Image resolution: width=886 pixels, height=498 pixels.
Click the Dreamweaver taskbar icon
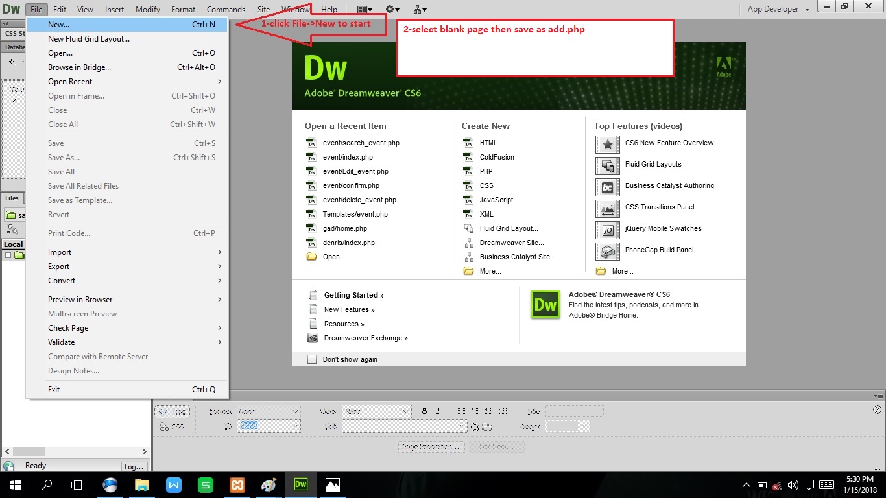coord(300,484)
